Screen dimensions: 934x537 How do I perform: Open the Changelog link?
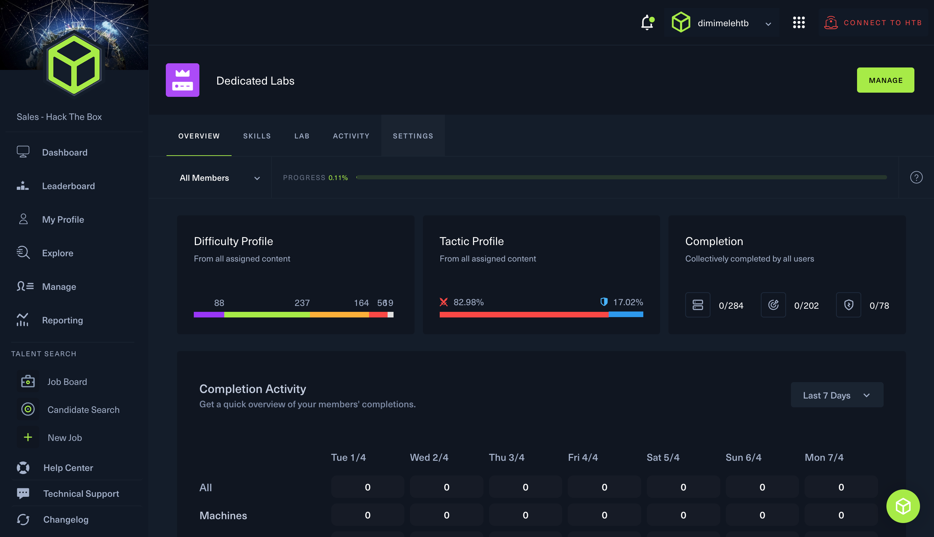(x=66, y=519)
